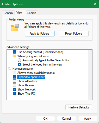Click 'When typing into list view' label
Image resolution: width=99 pixels, height=123 pixels.
(33, 56)
